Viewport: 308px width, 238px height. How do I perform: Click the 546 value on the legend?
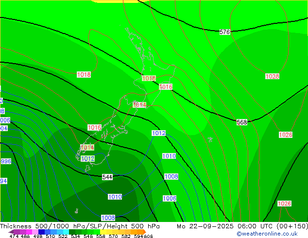click(88, 236)
